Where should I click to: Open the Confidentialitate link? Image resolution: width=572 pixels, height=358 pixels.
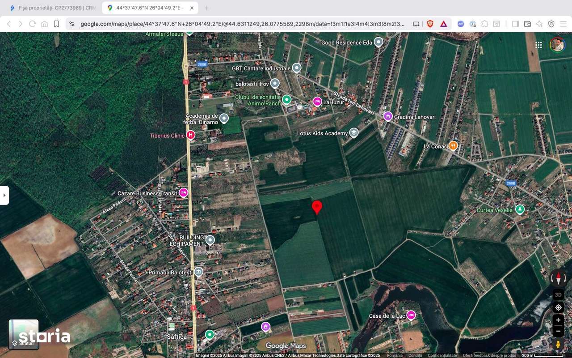442,355
